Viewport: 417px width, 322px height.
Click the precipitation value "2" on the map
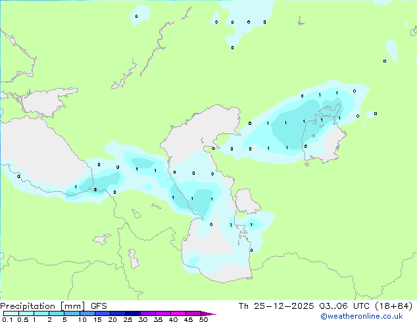tap(95, 190)
